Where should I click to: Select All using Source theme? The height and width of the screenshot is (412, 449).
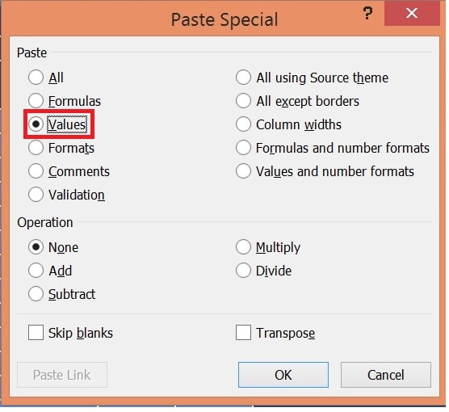pos(243,78)
